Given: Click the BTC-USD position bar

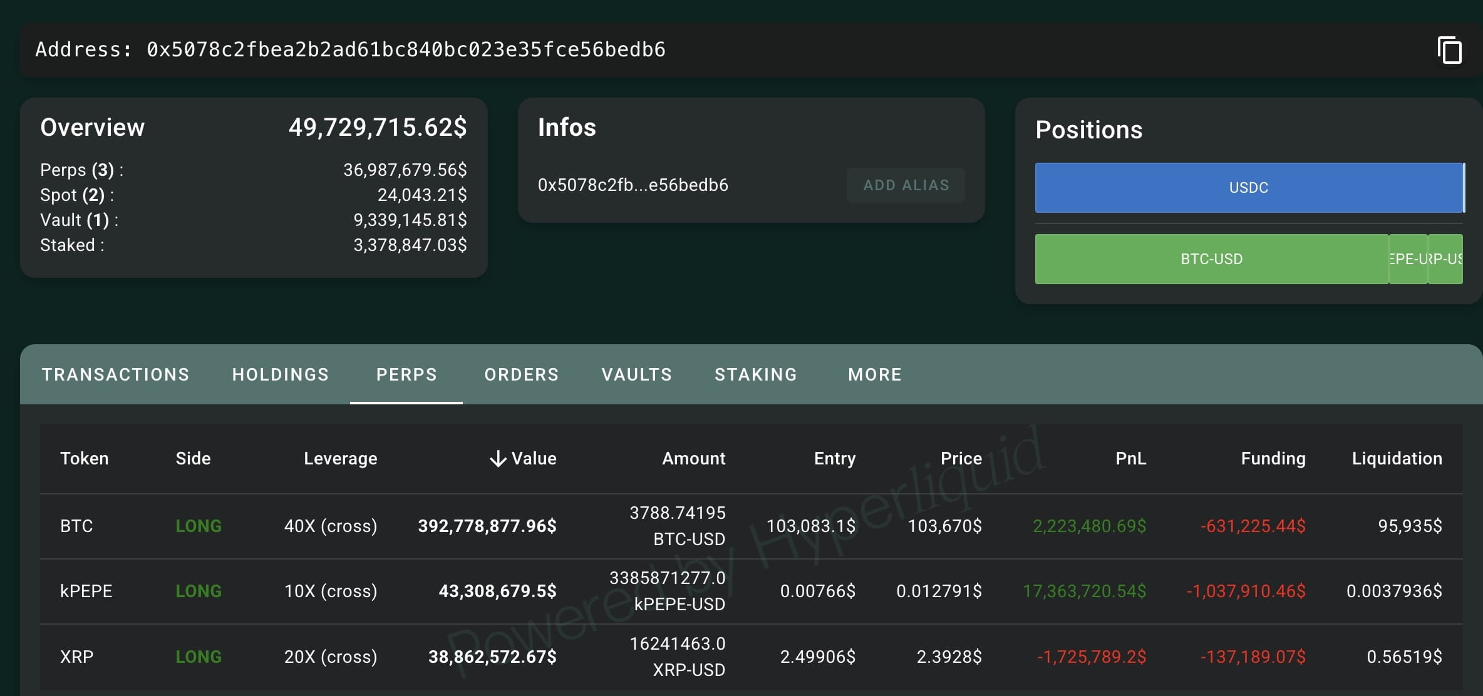Looking at the screenshot, I should [1211, 258].
